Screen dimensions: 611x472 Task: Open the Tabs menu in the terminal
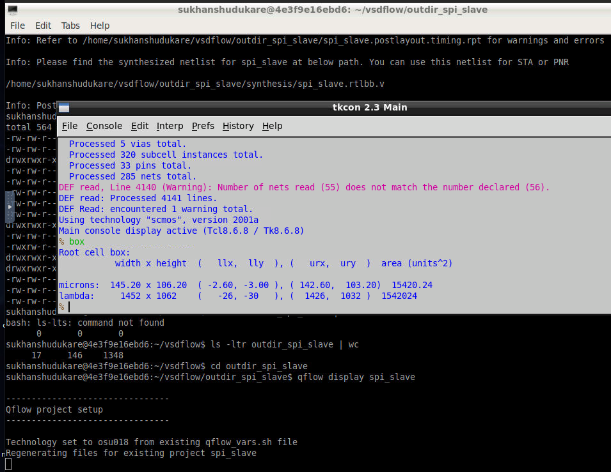[70, 26]
